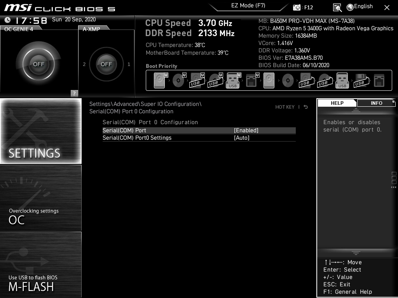Select the legacy USB hard disk boot icon
This screenshot has height=298, width=398.
click(307, 80)
